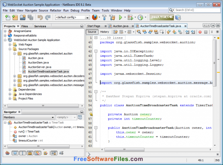Open the Profile menu
The image size is (223, 165).
[x=85, y=10]
